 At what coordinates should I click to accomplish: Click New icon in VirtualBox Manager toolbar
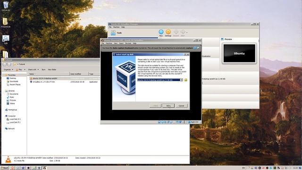161,32
